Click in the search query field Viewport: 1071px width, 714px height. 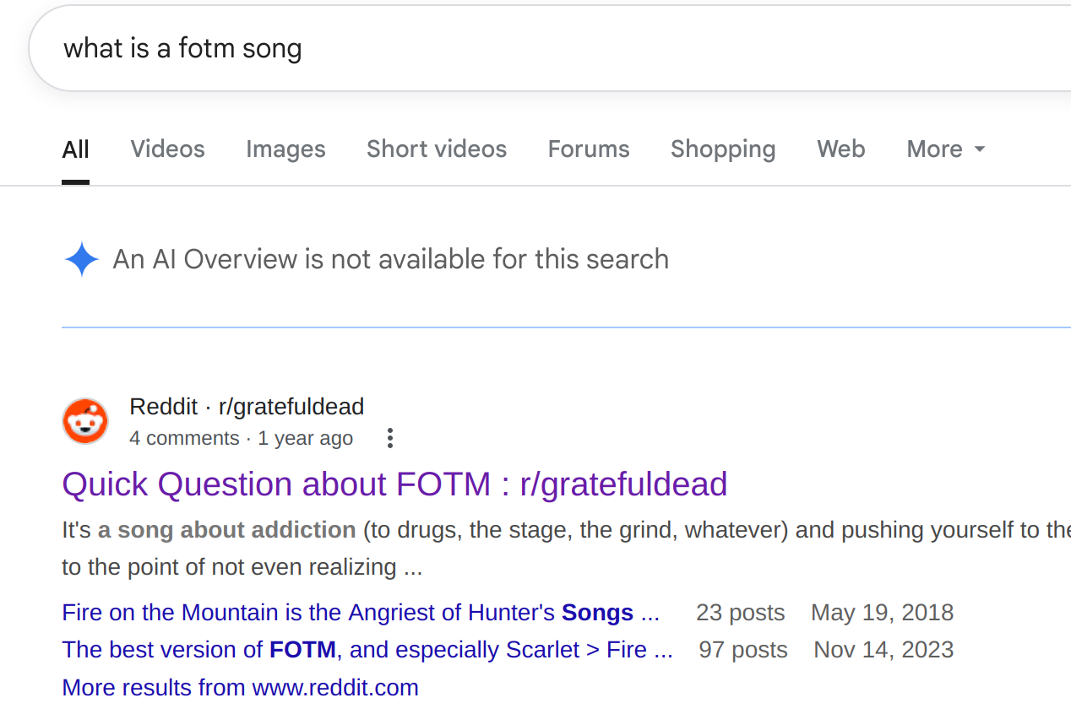point(507,49)
